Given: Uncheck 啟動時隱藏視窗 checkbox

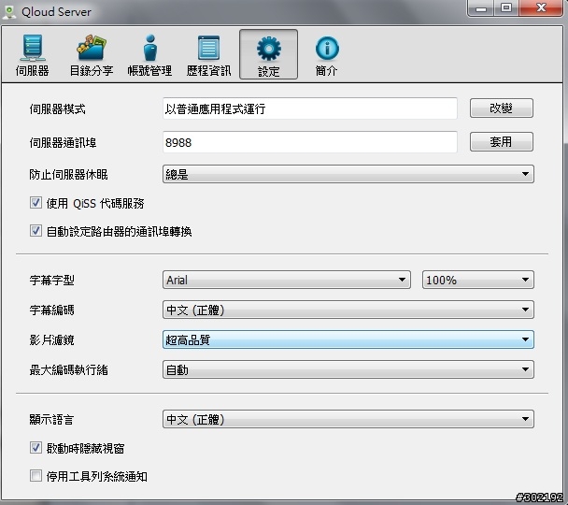Looking at the screenshot, I should [x=35, y=448].
